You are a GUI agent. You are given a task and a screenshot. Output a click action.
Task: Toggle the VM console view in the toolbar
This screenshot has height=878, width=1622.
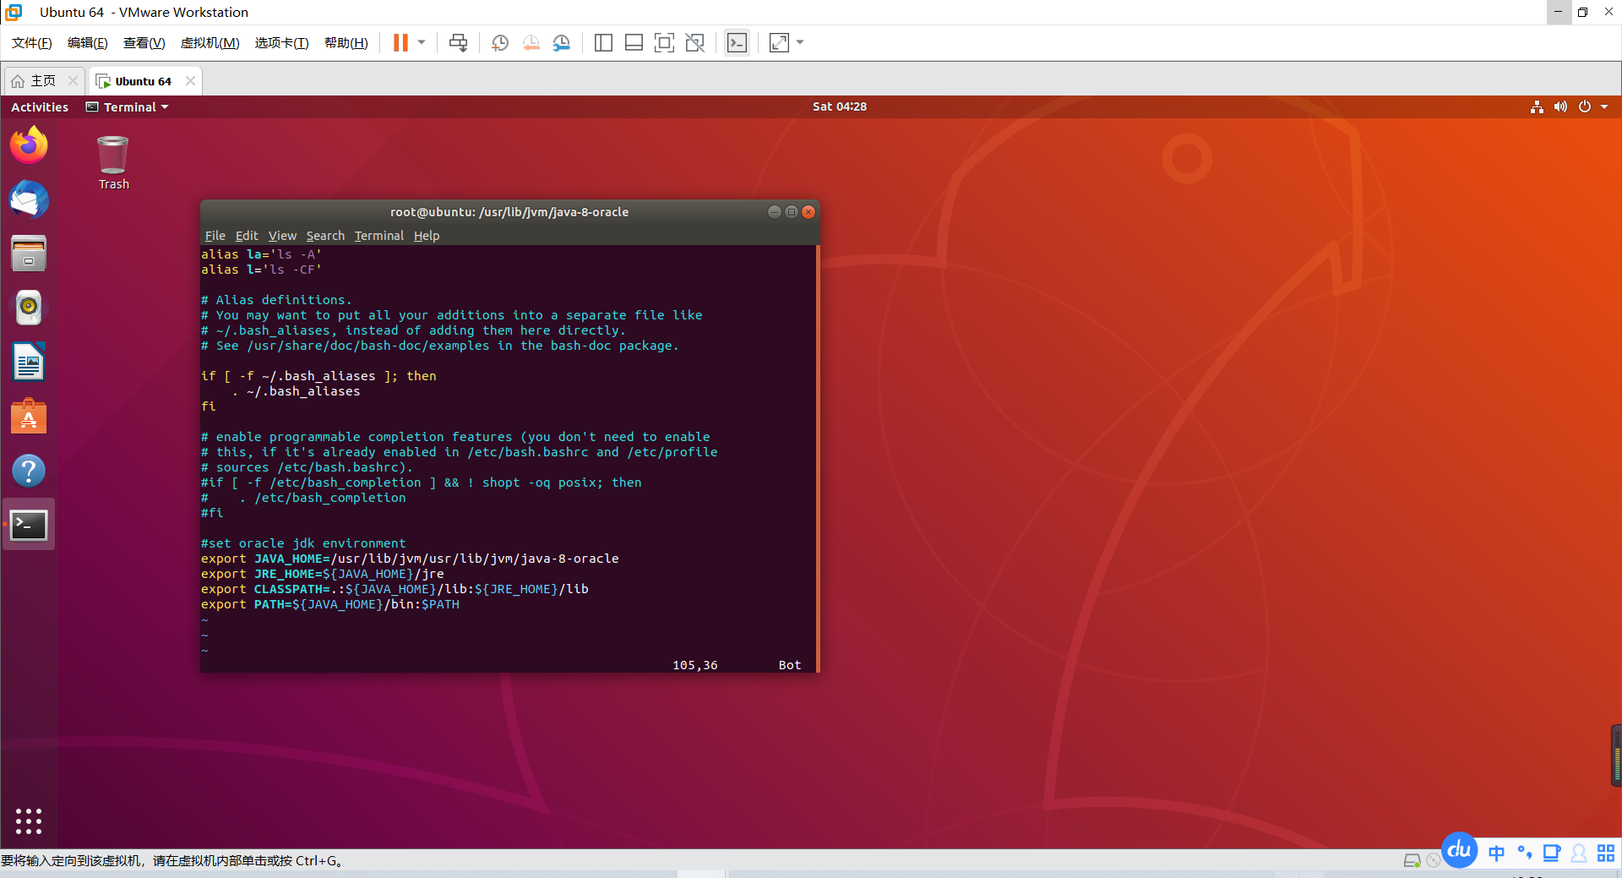[737, 42]
